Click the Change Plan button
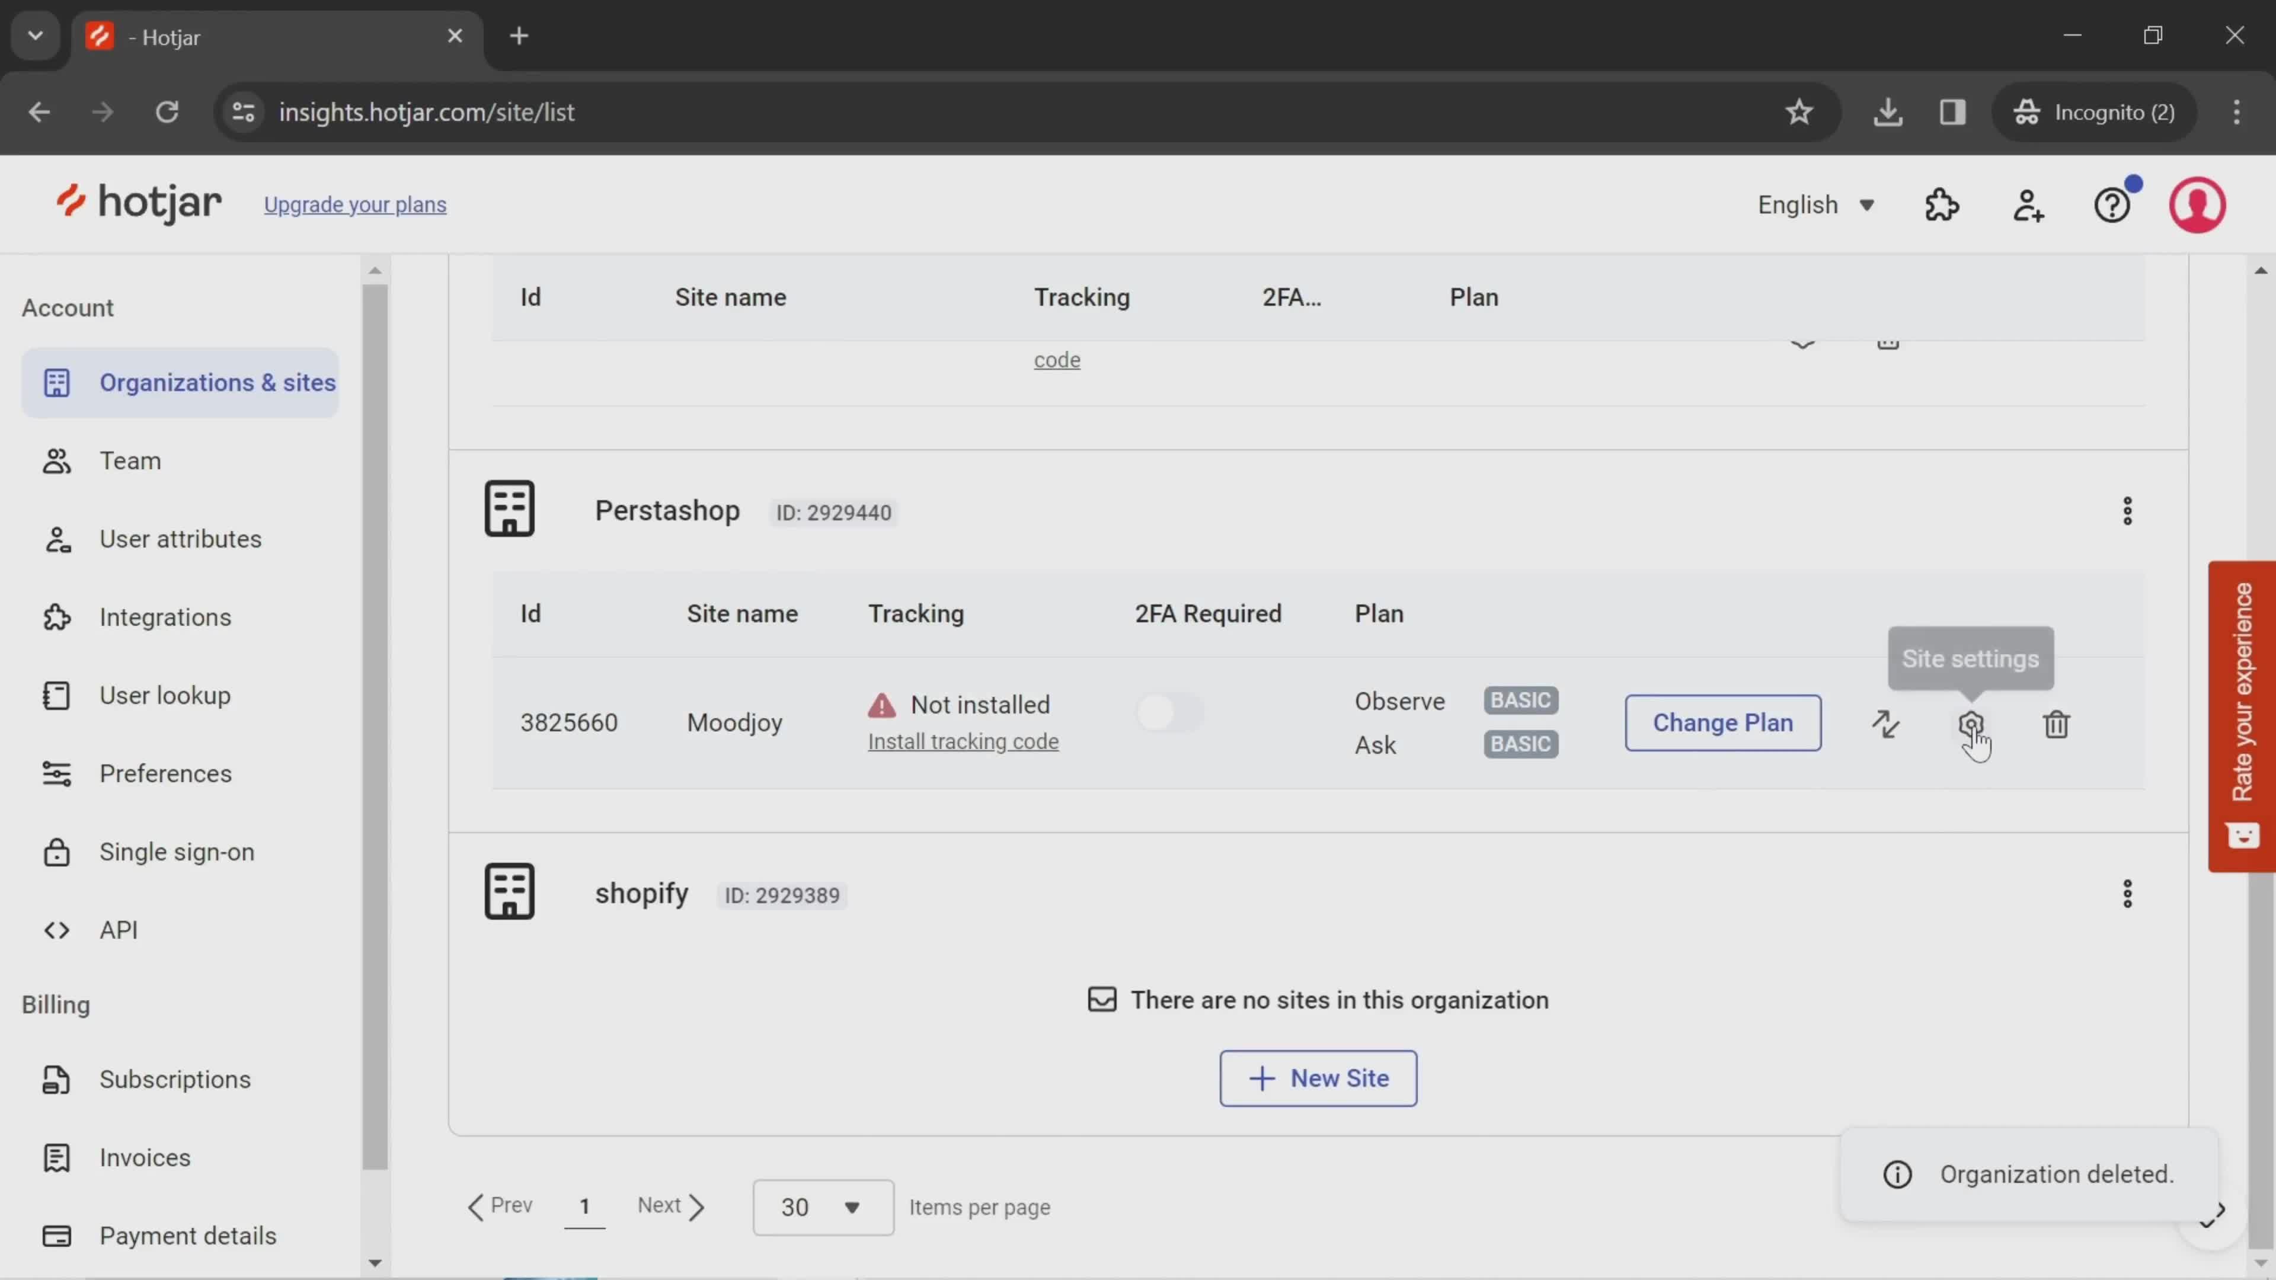 click(1722, 722)
